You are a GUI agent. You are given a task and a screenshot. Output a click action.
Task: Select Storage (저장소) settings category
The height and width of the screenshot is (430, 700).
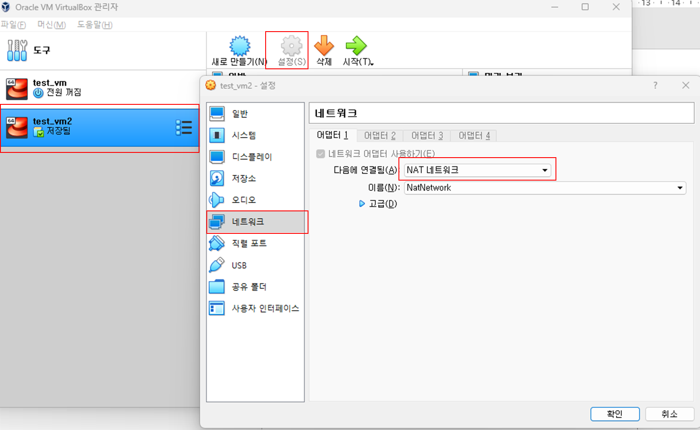pos(255,178)
